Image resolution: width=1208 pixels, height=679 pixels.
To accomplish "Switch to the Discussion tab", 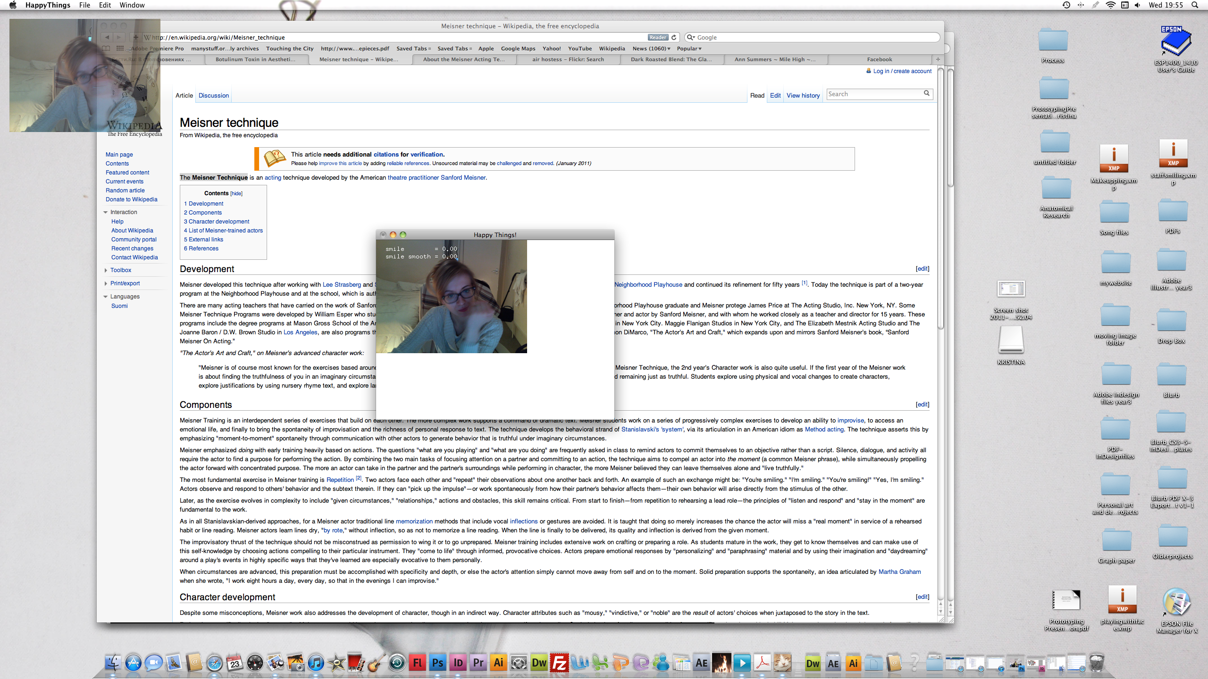I will click(x=213, y=95).
